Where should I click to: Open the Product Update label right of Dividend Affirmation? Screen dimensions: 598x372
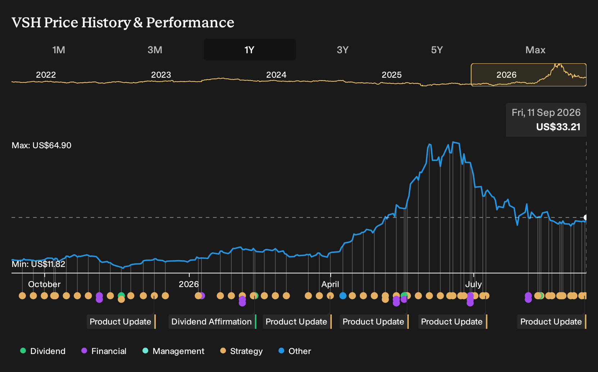coord(297,322)
